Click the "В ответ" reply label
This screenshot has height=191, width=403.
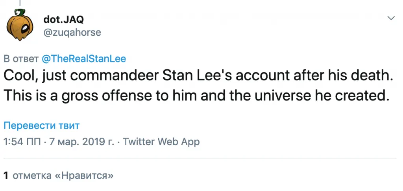[20, 59]
